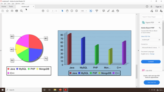Select the student.pdf document tab

[x=25, y=7]
